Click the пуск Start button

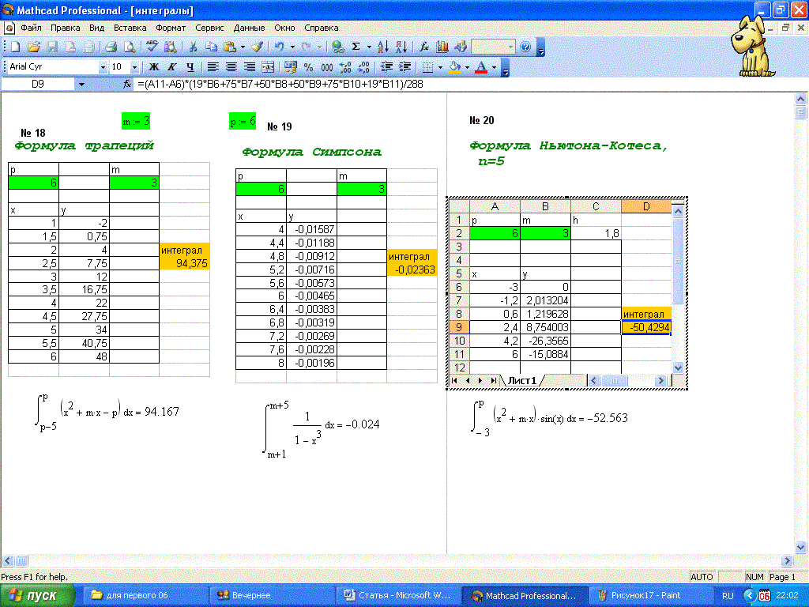[38, 595]
